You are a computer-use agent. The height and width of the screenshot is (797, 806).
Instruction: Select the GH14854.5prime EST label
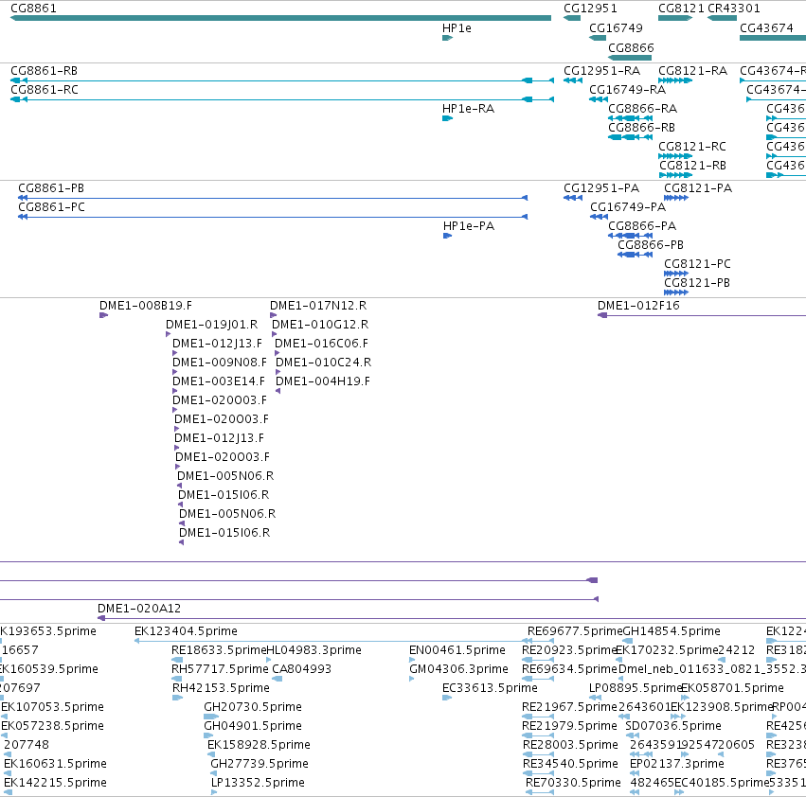672,631
